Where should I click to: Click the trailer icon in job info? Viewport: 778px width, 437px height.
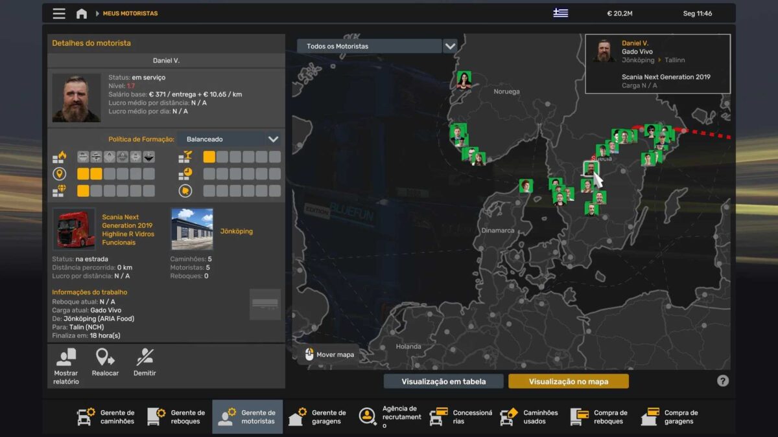coord(265,304)
